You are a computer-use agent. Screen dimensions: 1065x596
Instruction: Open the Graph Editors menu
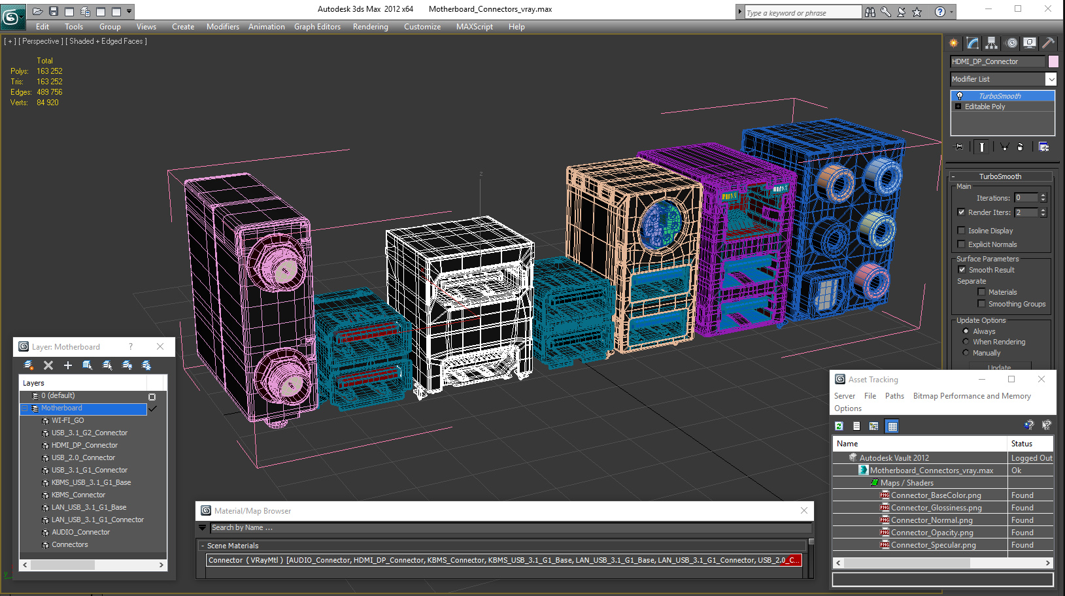coord(317,27)
